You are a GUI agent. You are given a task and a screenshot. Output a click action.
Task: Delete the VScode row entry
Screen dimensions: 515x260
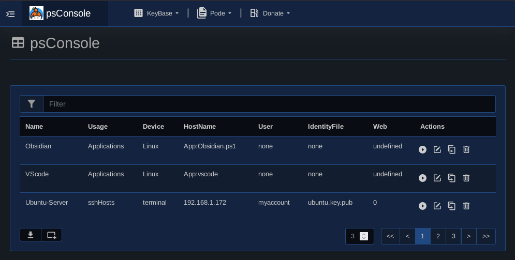coord(466,178)
